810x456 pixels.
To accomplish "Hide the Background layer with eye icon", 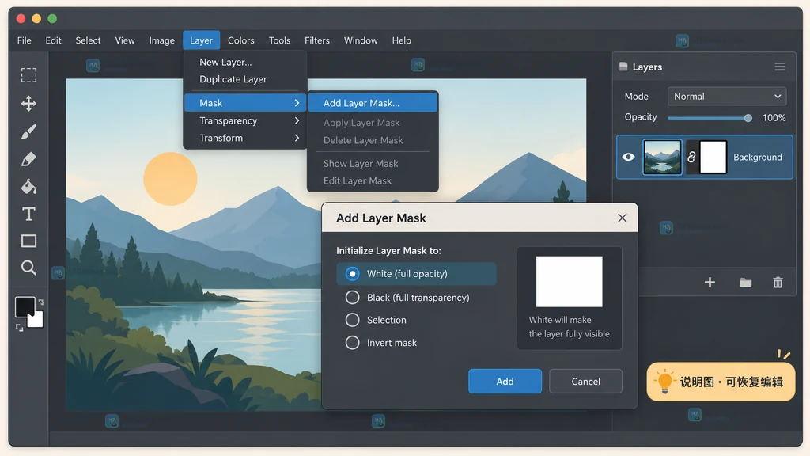I will coord(628,157).
